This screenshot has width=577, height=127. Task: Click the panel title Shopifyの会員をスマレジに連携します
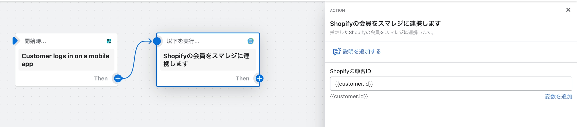[x=385, y=23]
